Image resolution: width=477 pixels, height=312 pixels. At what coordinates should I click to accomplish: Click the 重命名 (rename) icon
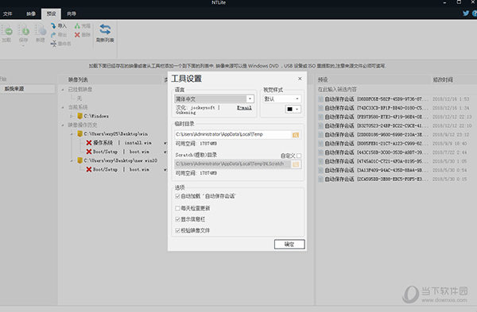(53, 44)
